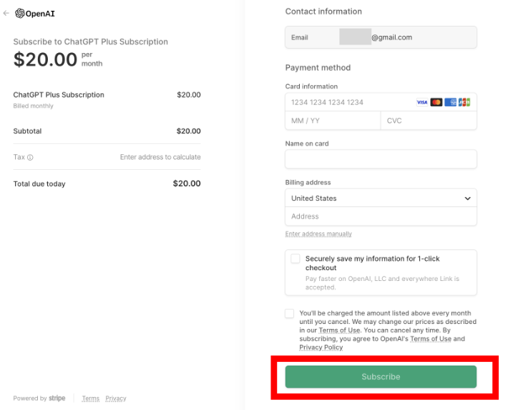Click the American Express icon
508x410 pixels.
(450, 102)
